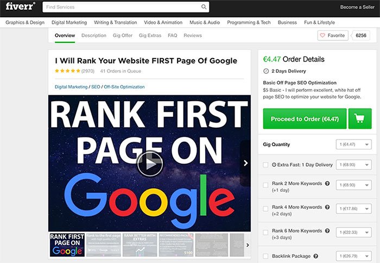Play the gig video
Image resolution: width=380 pixels, height=263 pixels.
[150, 164]
